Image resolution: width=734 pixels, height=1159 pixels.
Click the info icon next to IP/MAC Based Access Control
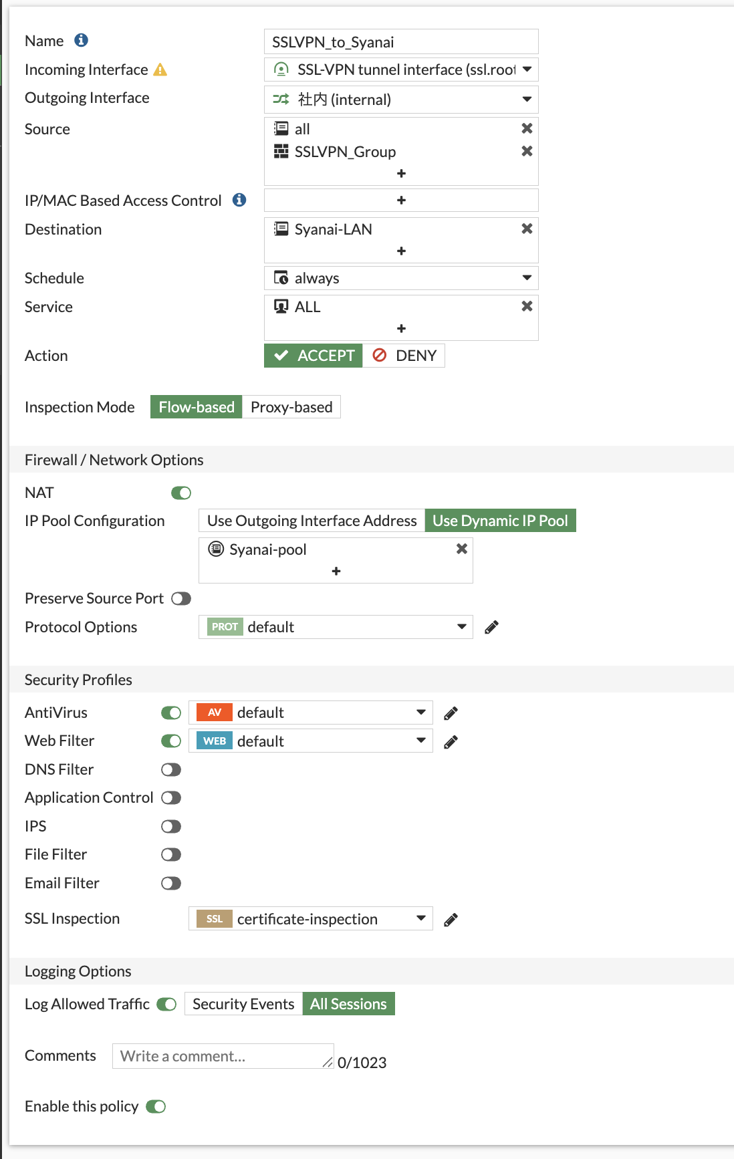pyautogui.click(x=239, y=200)
